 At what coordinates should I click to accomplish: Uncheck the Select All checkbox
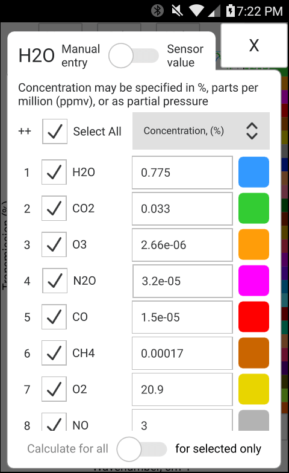[x=54, y=132]
